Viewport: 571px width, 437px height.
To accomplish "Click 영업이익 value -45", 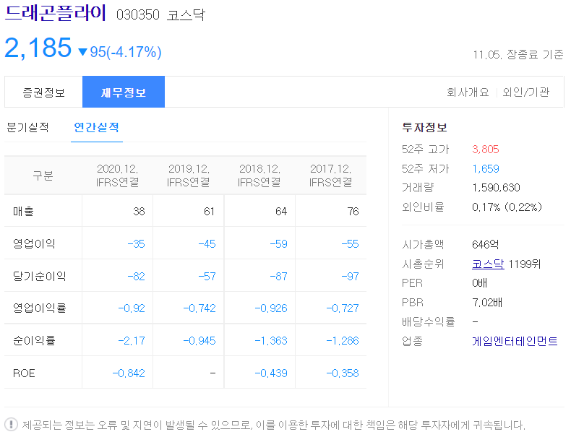I will click(x=207, y=243).
